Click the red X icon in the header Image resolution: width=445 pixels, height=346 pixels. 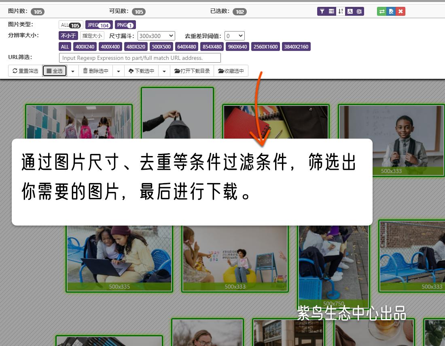[400, 11]
